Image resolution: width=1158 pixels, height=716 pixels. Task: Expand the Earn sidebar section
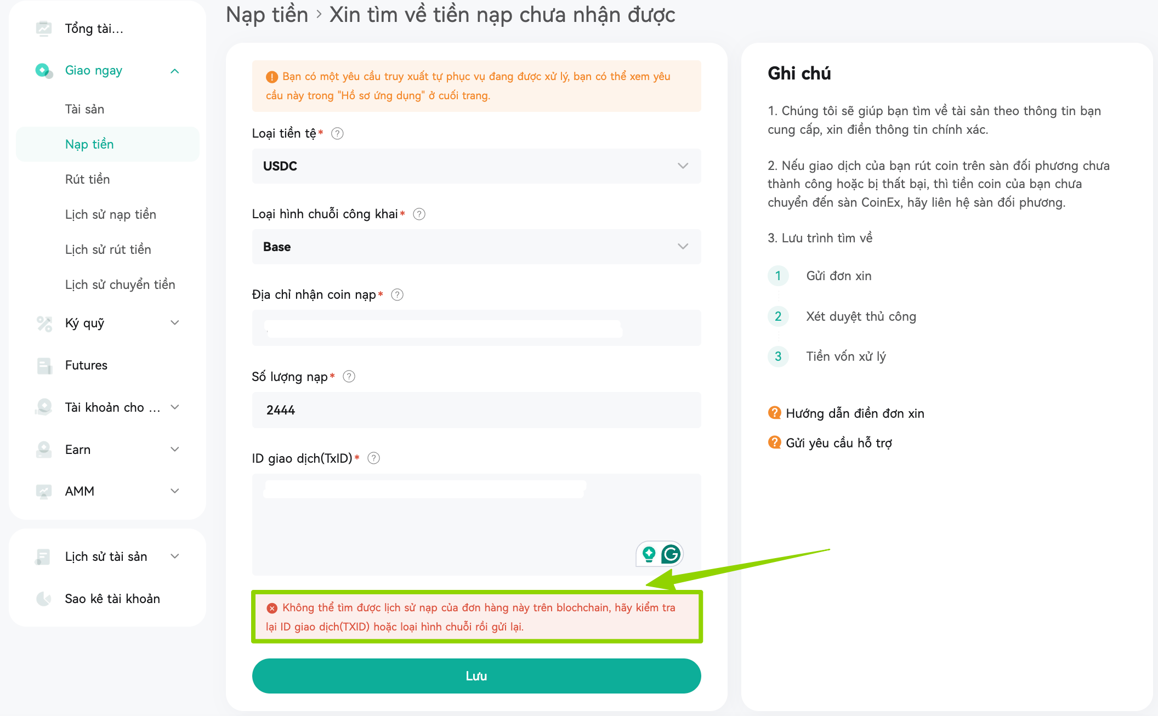point(175,449)
